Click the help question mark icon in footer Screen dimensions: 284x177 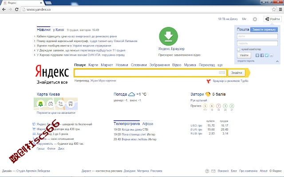point(207,171)
